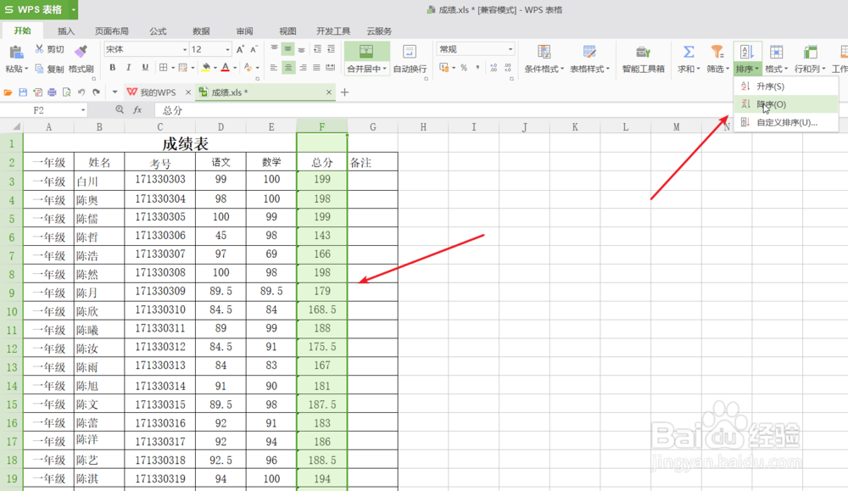Click the Cut (剪切) scissors button
Viewport: 848px width, 491px height.
pos(50,49)
